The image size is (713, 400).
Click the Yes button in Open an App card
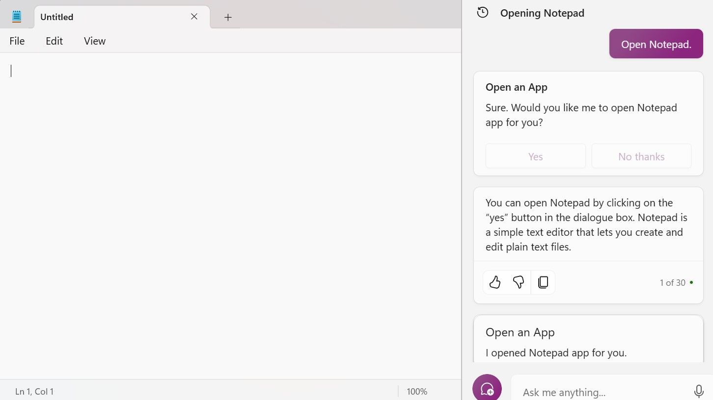click(x=535, y=156)
